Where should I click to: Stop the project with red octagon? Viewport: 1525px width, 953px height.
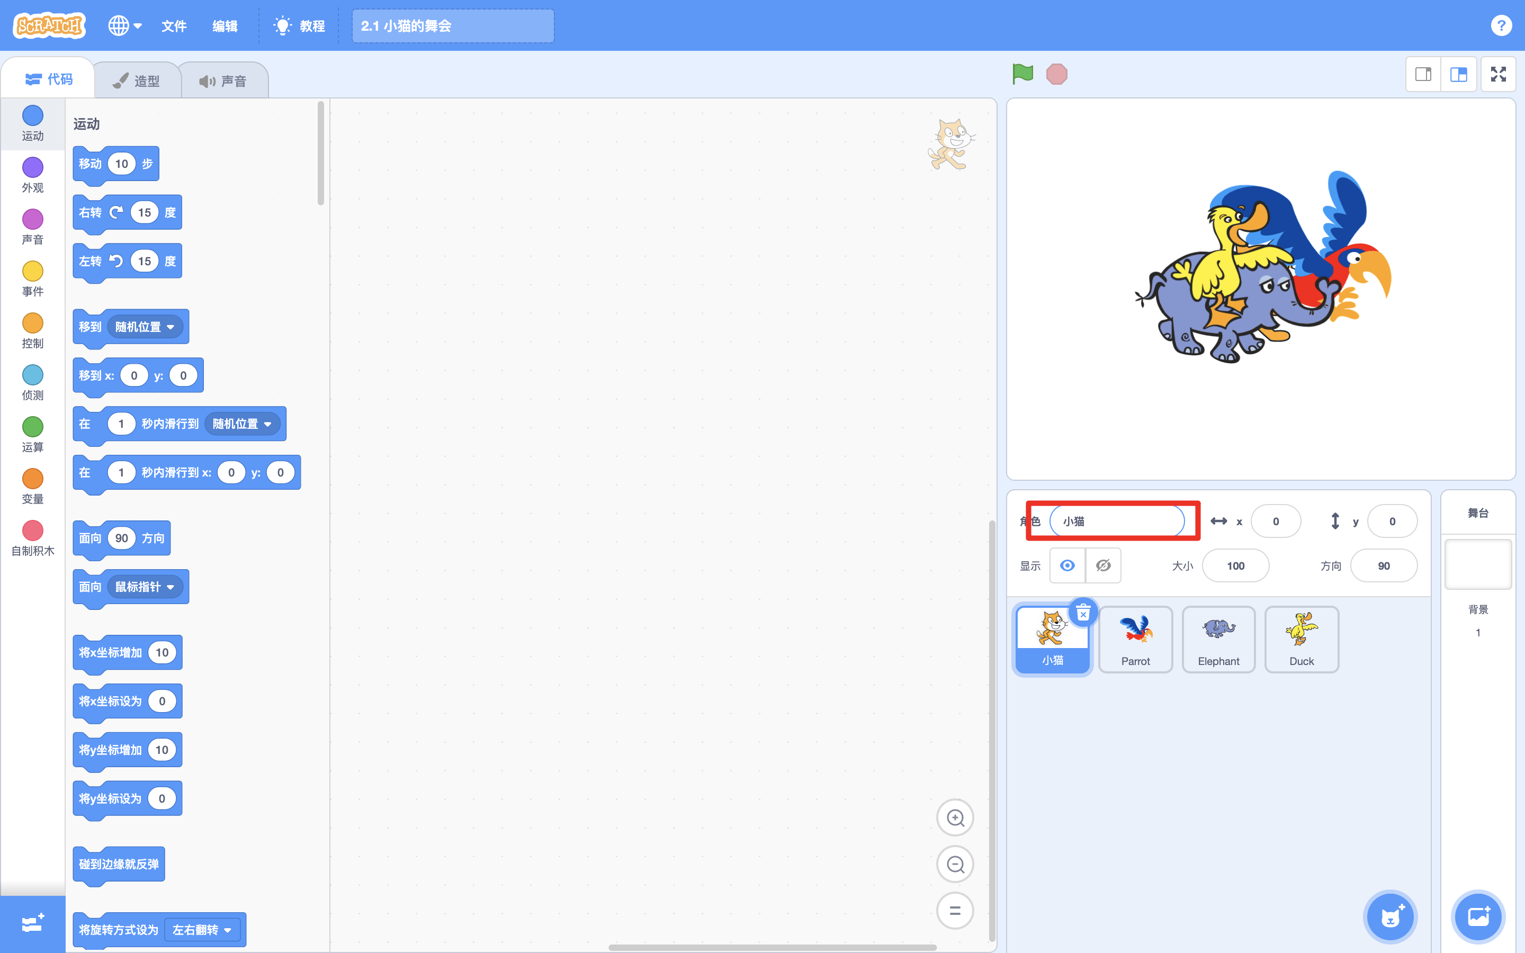point(1057,74)
